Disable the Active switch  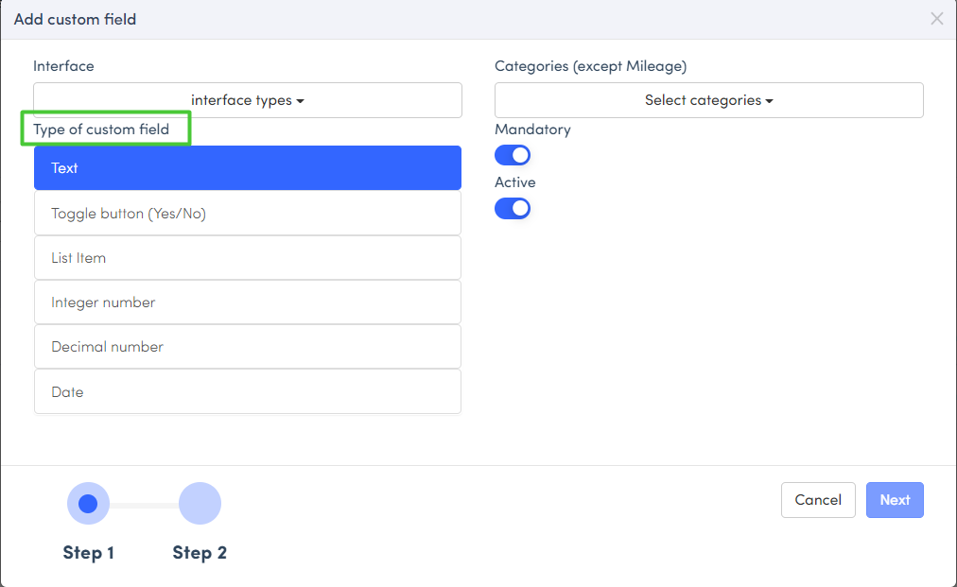tap(513, 208)
